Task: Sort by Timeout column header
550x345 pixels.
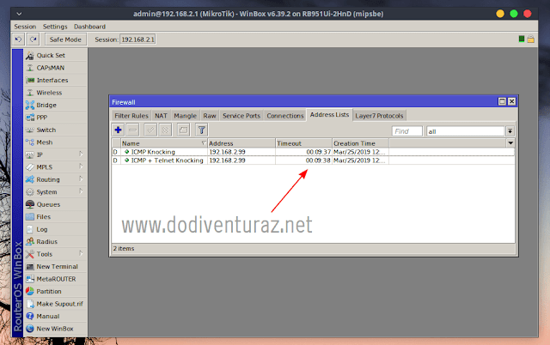Action: click(x=303, y=143)
